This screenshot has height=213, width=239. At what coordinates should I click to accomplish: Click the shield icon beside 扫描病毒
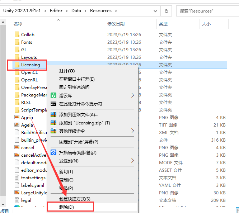click(53, 152)
